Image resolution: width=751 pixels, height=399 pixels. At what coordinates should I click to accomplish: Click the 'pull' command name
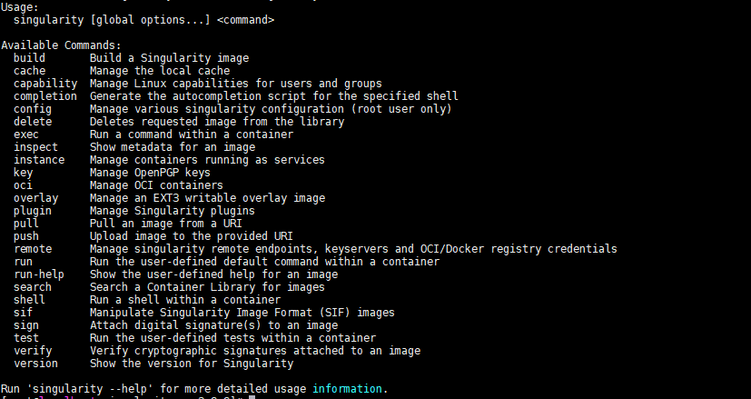(25, 224)
